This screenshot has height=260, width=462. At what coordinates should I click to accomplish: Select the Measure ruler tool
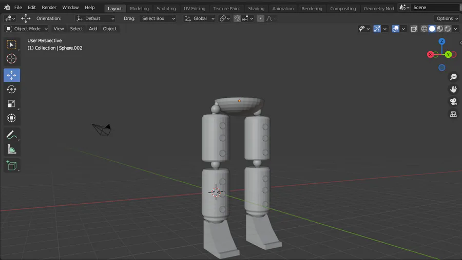pos(11,149)
